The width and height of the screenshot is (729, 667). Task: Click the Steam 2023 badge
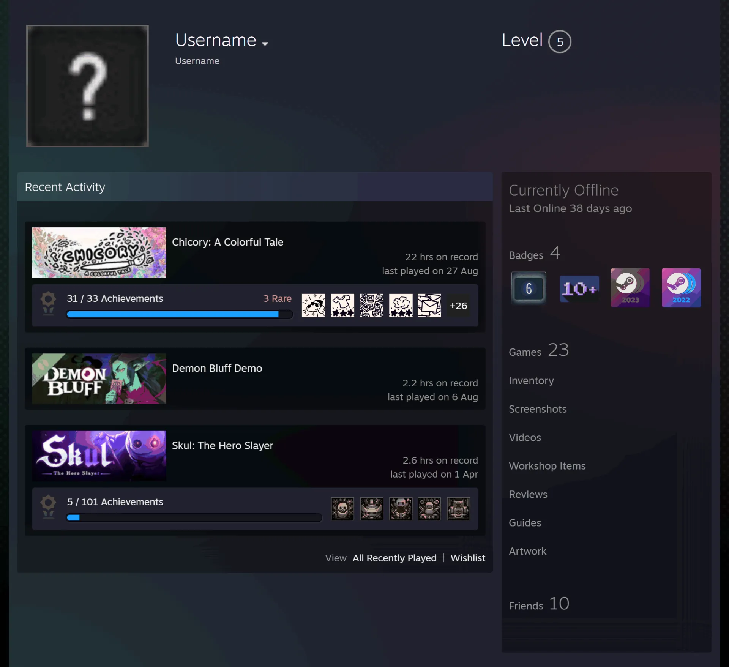click(630, 288)
